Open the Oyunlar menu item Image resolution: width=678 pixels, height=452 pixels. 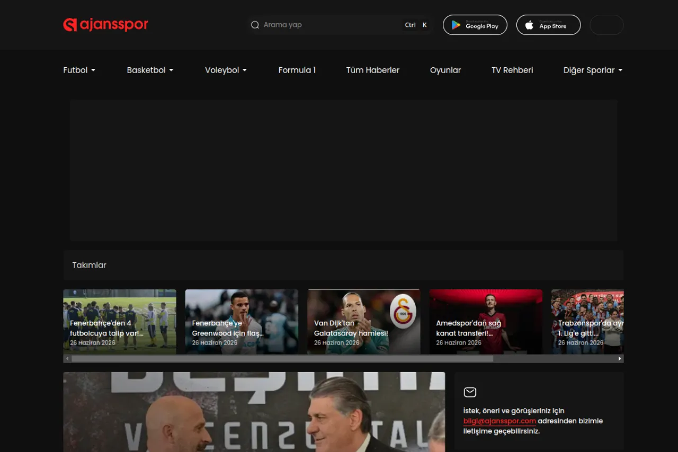(445, 70)
